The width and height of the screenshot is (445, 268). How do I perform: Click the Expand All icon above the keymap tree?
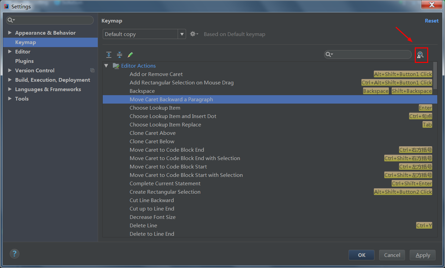(x=109, y=55)
